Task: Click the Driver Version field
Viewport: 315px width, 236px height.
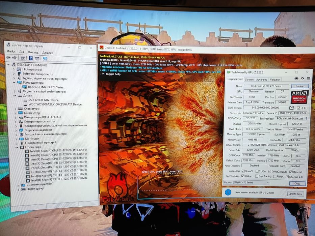Action: (274, 145)
